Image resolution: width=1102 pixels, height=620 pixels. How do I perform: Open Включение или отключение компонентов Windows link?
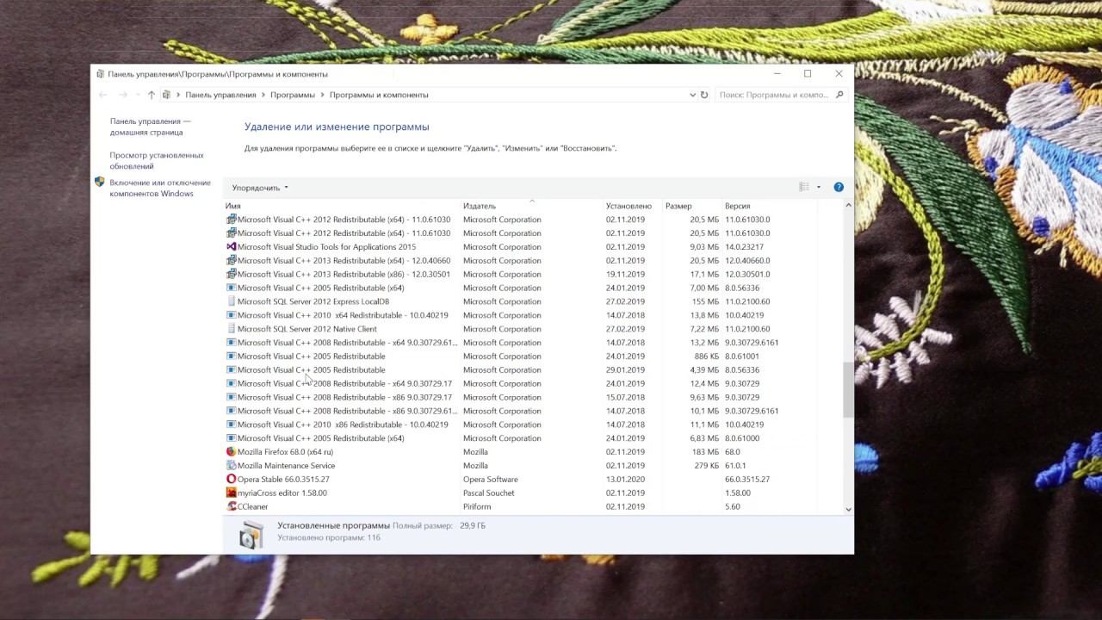click(x=160, y=188)
